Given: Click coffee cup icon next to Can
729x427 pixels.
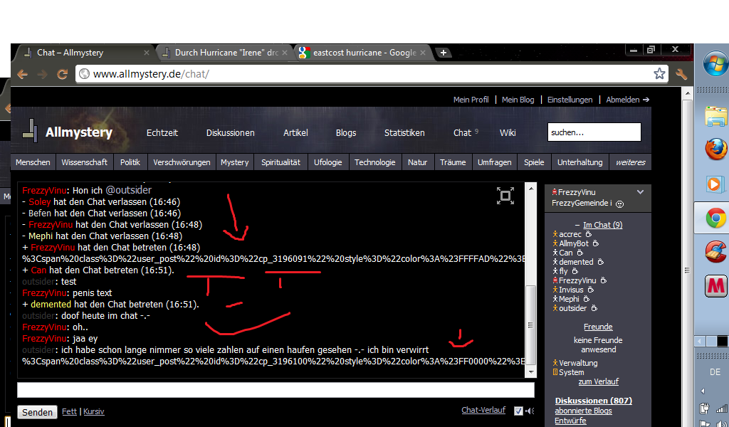Looking at the screenshot, I should pos(579,253).
